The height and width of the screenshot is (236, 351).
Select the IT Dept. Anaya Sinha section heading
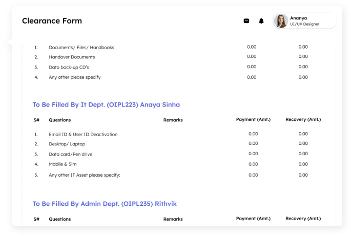(x=106, y=105)
